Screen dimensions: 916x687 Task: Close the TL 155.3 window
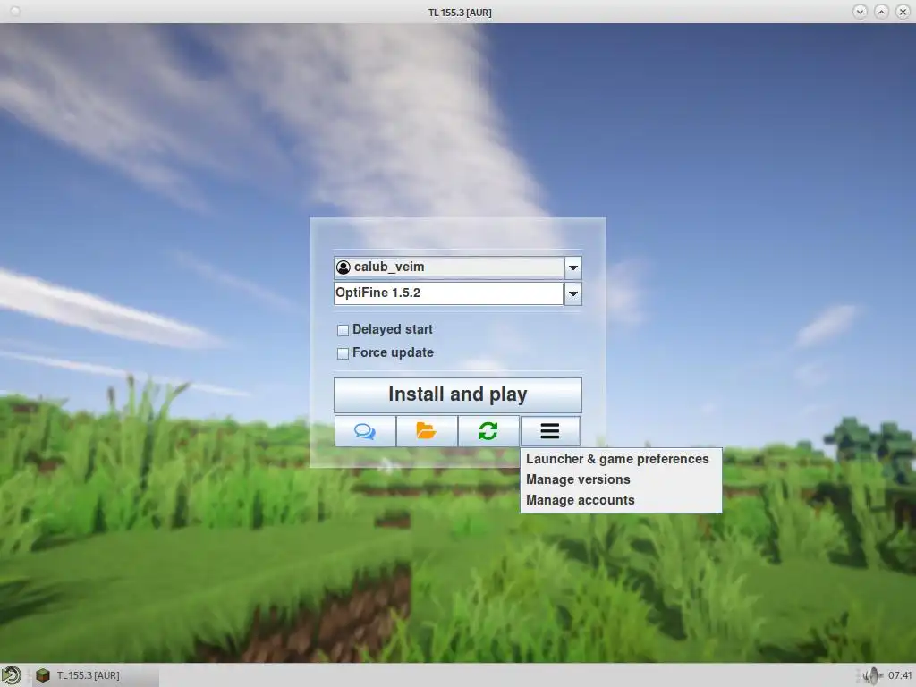click(x=903, y=12)
